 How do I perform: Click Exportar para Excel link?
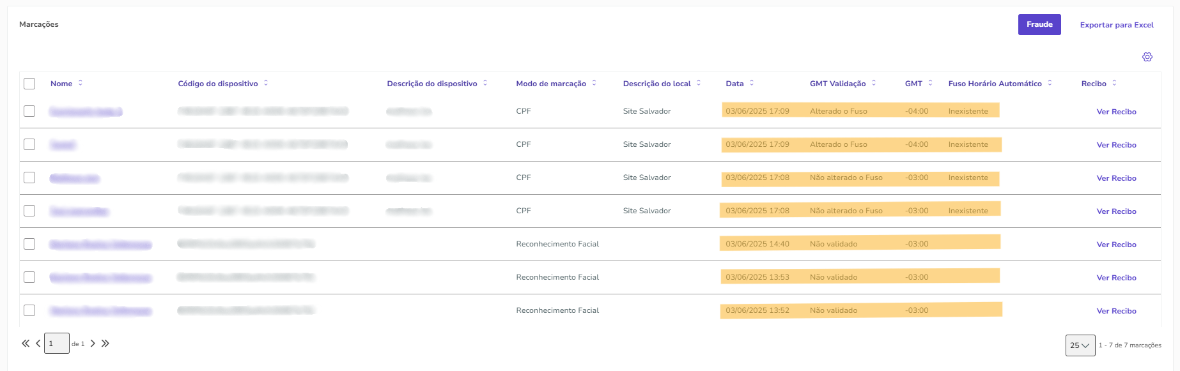point(1117,25)
